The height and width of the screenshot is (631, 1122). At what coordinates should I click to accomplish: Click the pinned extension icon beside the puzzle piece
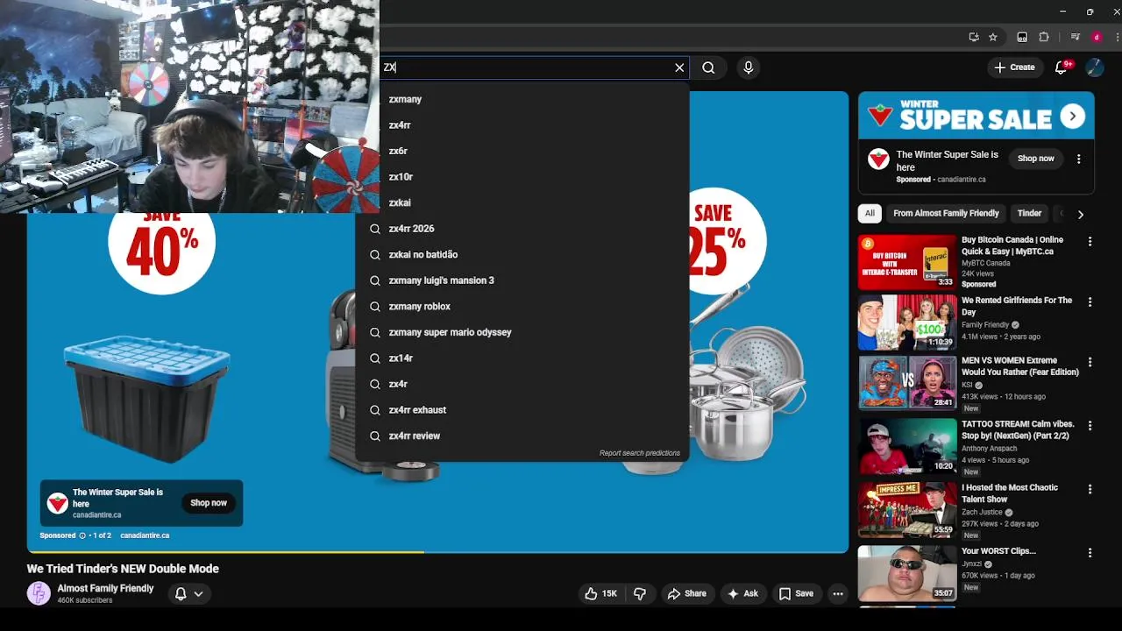(1022, 37)
